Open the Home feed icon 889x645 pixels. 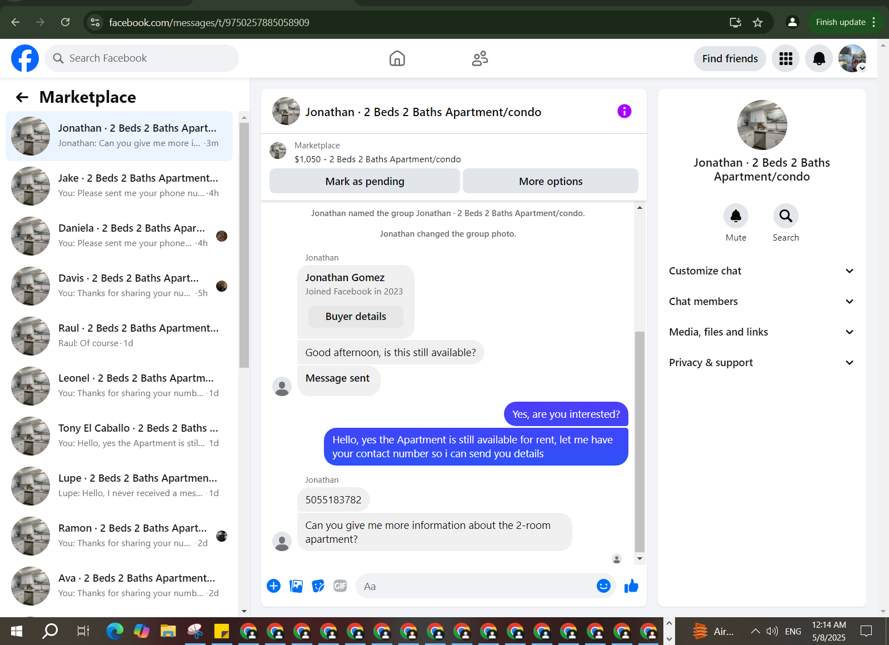pos(397,58)
